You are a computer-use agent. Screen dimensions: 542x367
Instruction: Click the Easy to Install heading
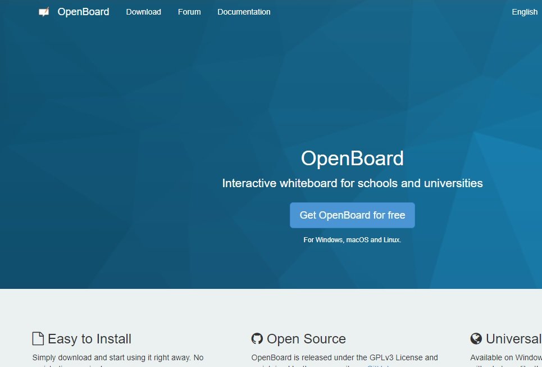89,339
